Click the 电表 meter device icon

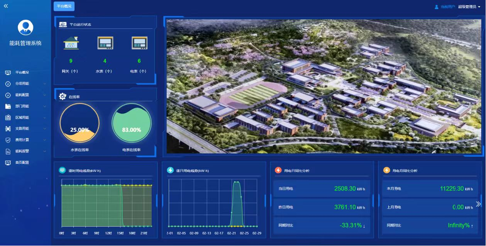(139, 43)
